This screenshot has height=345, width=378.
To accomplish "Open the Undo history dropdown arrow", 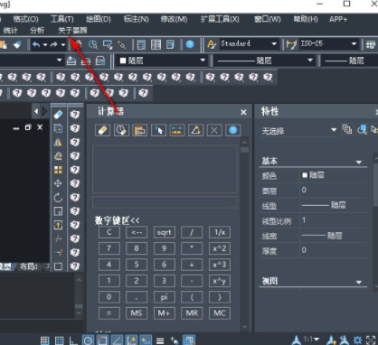I will click(x=45, y=45).
